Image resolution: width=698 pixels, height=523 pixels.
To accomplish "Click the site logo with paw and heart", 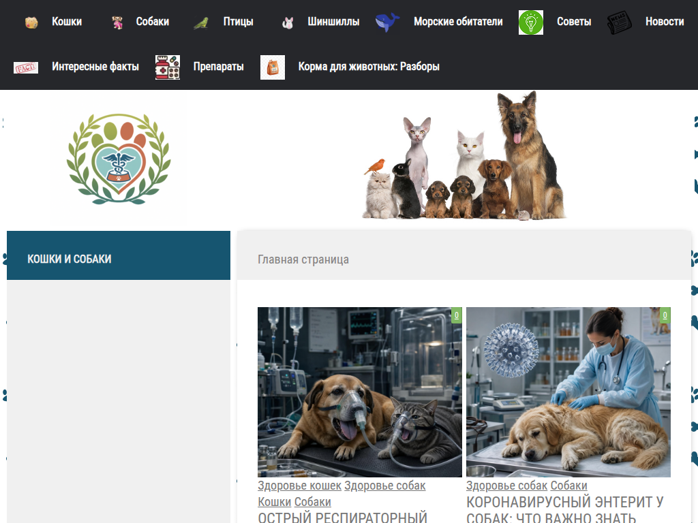I will point(119,159).
